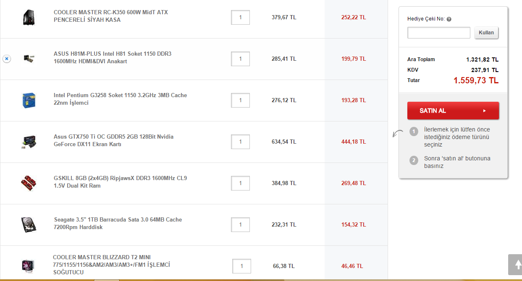This screenshot has height=281, width=522.
Task: Click the Kullan button
Action: coord(486,33)
